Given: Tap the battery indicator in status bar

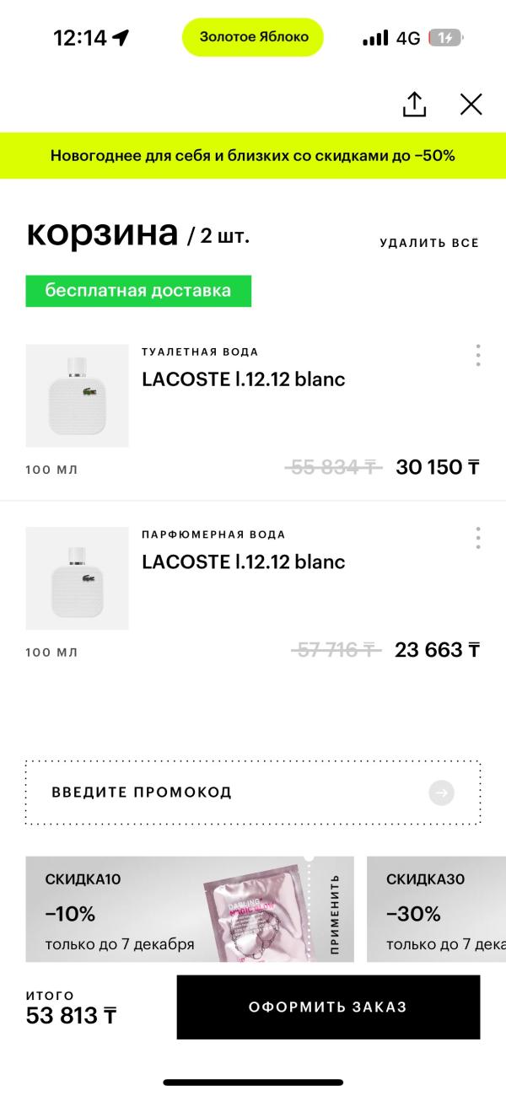Looking at the screenshot, I should click(x=445, y=38).
